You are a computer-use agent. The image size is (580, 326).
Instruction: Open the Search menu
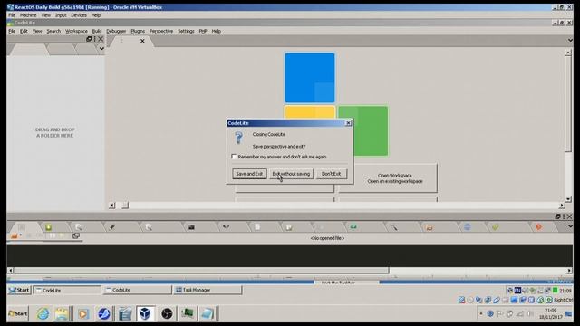(x=53, y=31)
